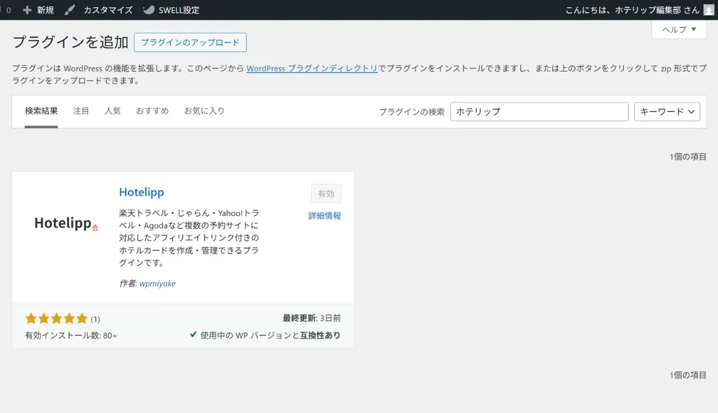This screenshot has width=718, height=413.
Task: Switch to the おすすめ tab
Action: 152,111
